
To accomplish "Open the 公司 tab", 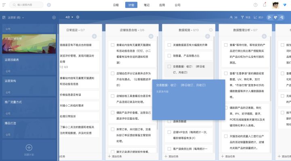I will (177, 5).
